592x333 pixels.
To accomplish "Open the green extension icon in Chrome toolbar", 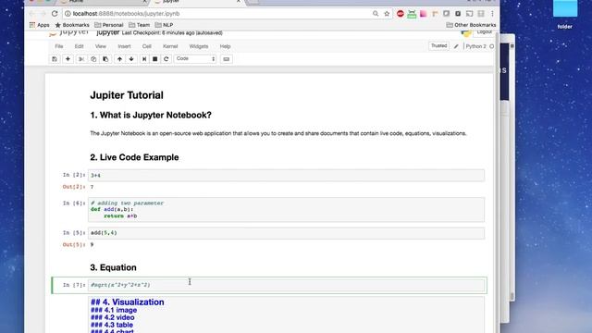I will 412,14.
